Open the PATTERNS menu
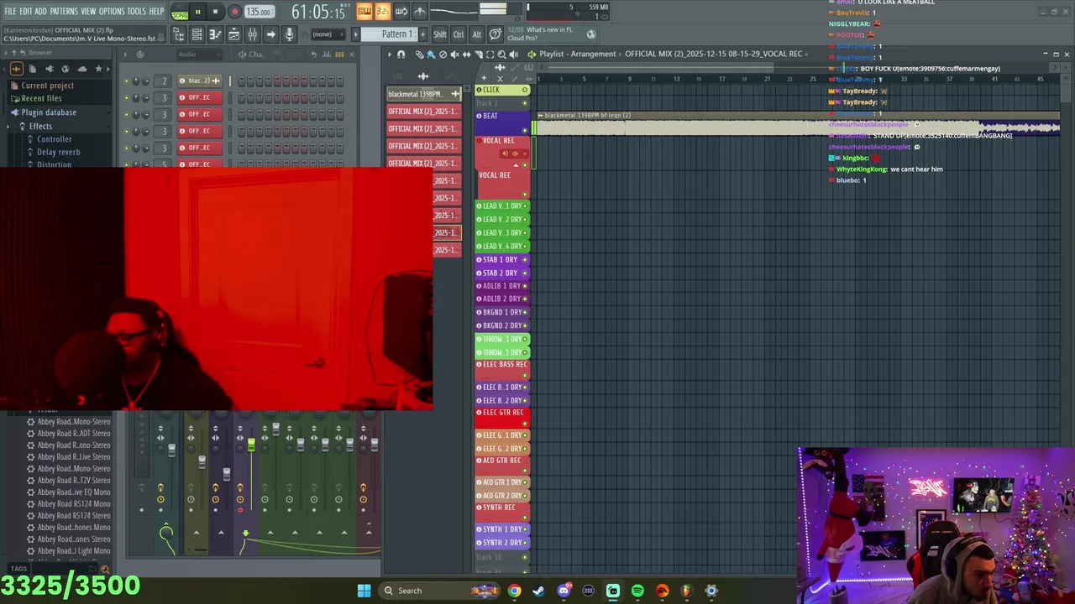This screenshot has width=1075, height=604. click(64, 11)
